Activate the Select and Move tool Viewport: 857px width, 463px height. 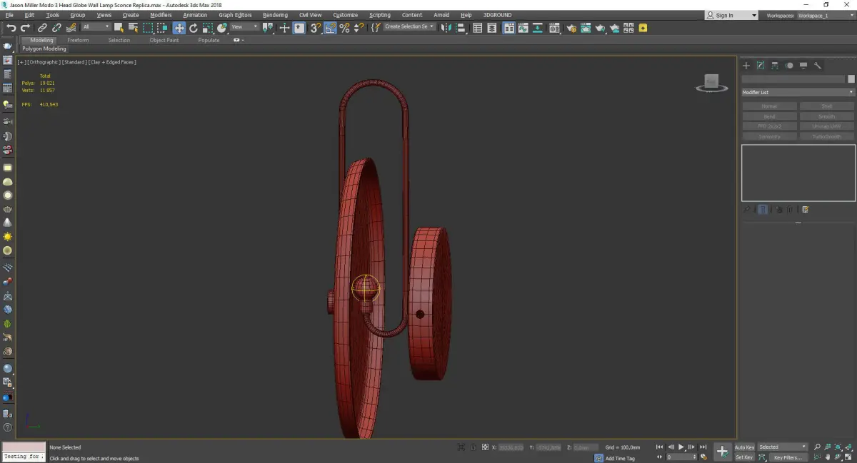(179, 28)
